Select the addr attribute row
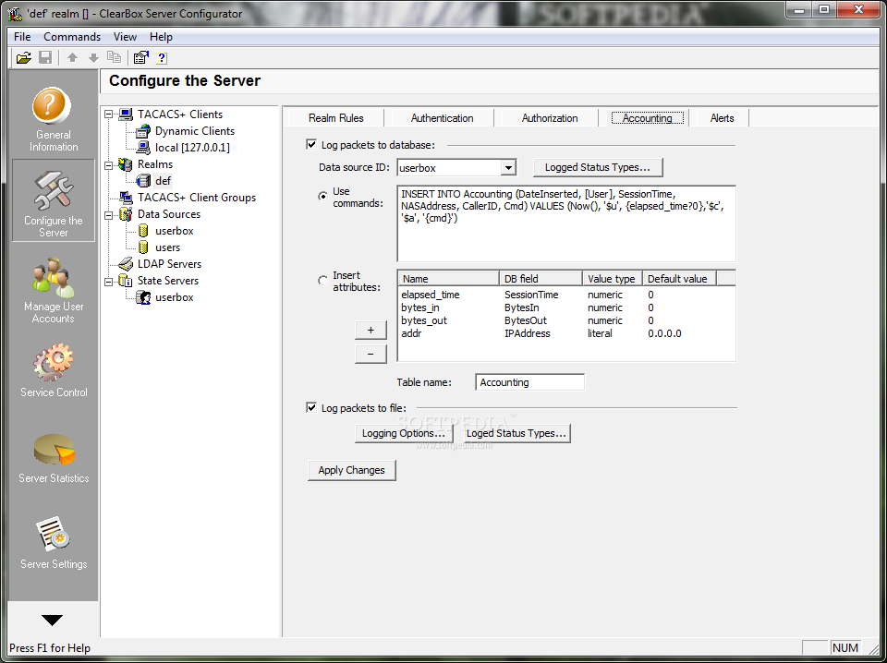 click(x=566, y=333)
